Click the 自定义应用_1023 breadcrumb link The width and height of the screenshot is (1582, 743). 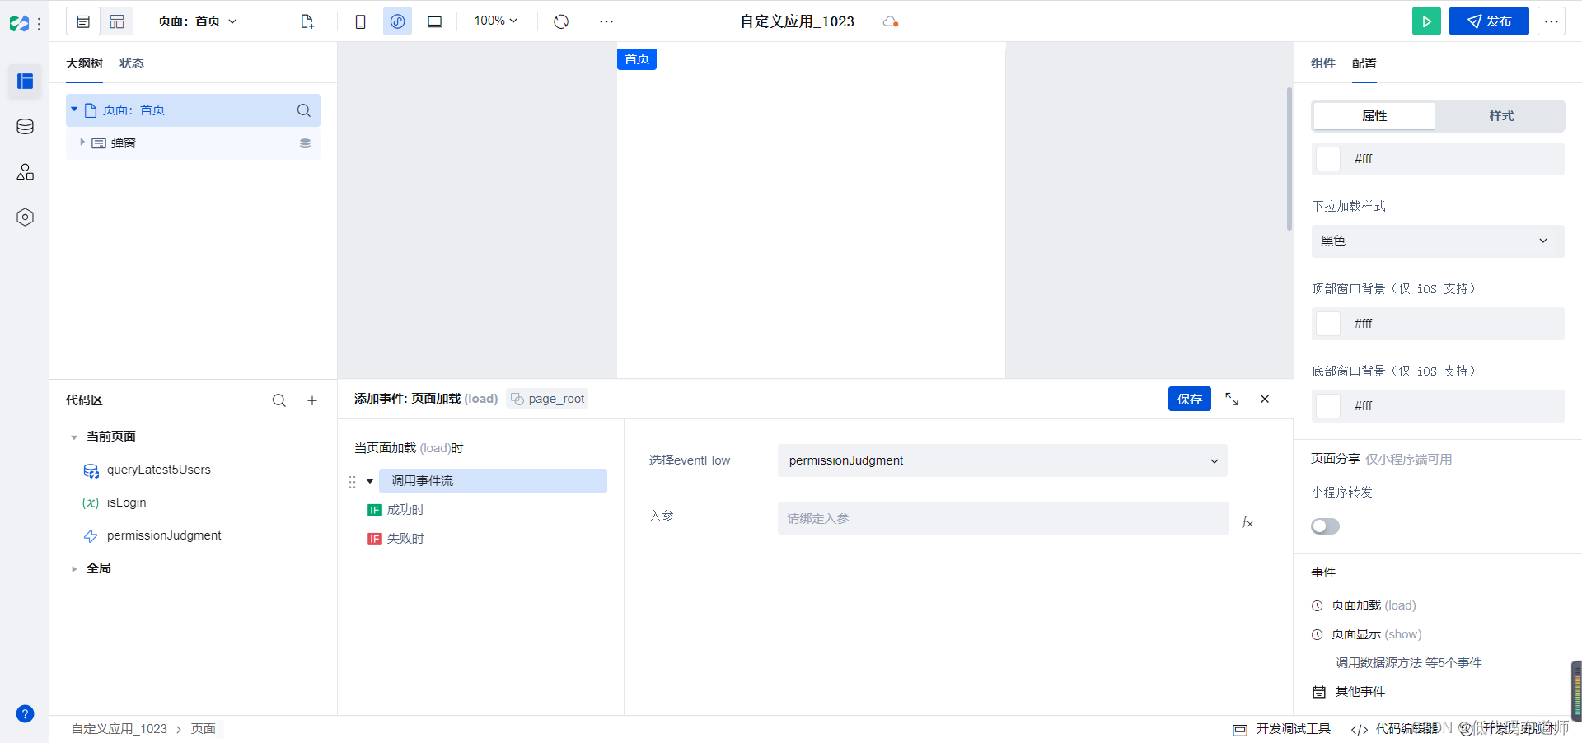click(x=119, y=729)
